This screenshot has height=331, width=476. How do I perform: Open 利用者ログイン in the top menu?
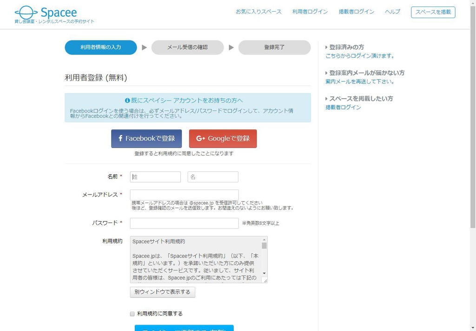pos(310,12)
